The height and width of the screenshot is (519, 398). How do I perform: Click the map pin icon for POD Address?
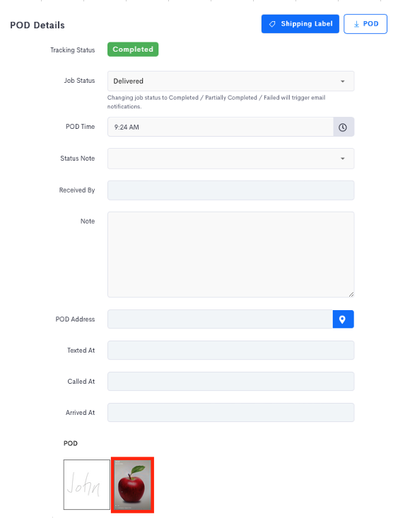pyautogui.click(x=343, y=319)
